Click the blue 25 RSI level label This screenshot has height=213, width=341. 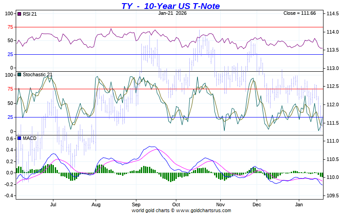pos(10,54)
